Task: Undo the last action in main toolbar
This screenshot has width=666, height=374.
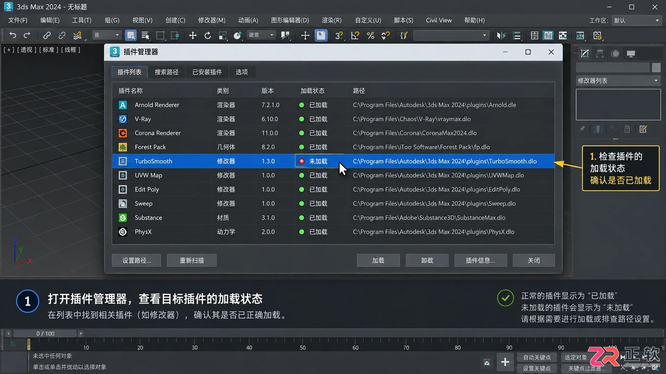Action: [x=12, y=36]
